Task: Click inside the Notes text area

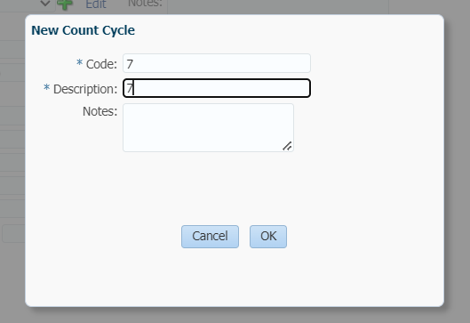Action: (208, 127)
